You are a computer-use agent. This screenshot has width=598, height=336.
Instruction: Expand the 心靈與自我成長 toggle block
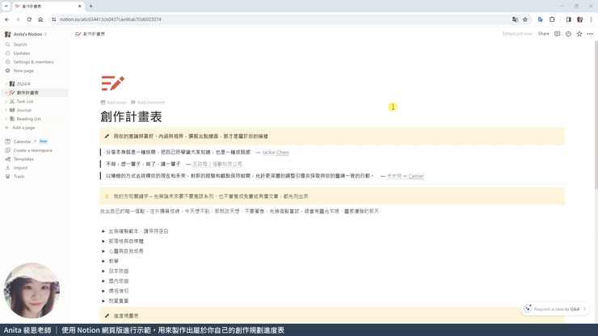pos(103,251)
